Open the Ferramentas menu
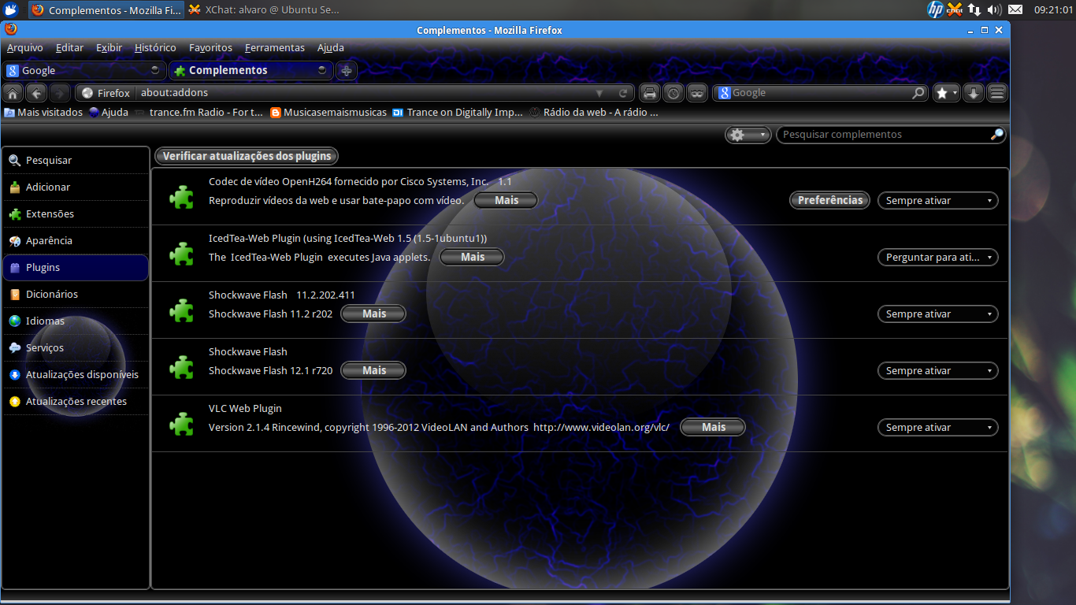This screenshot has width=1076, height=605. click(x=274, y=47)
